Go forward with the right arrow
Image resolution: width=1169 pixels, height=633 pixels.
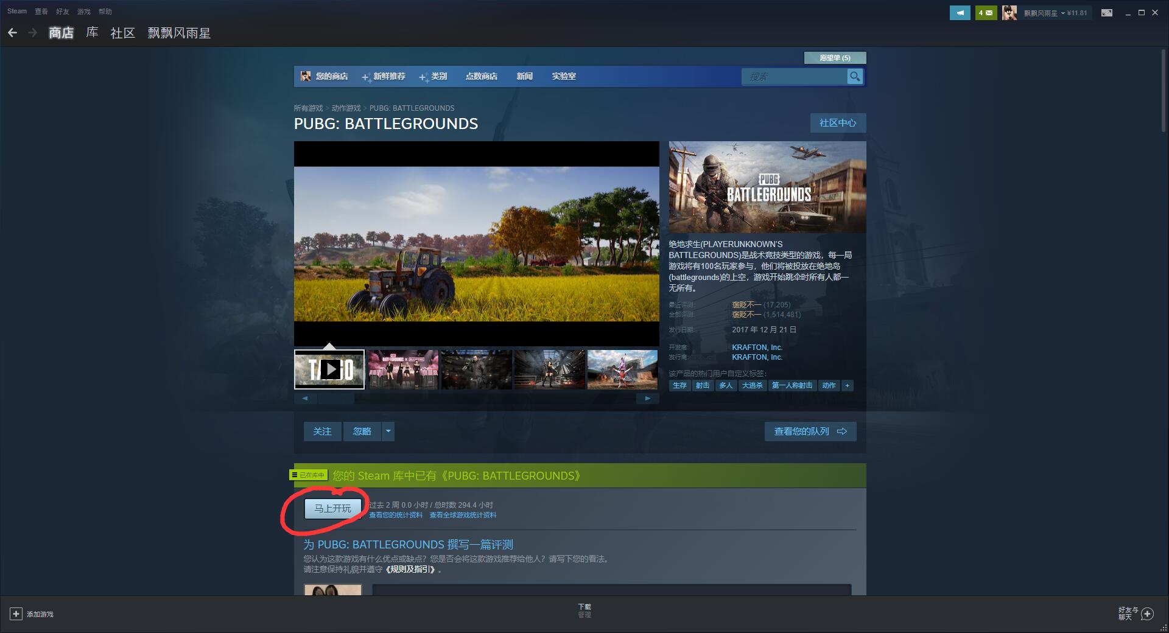[33, 33]
